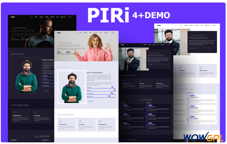Click the PIRI logo in the light Web Developer demo

pyautogui.click(x=59, y=33)
